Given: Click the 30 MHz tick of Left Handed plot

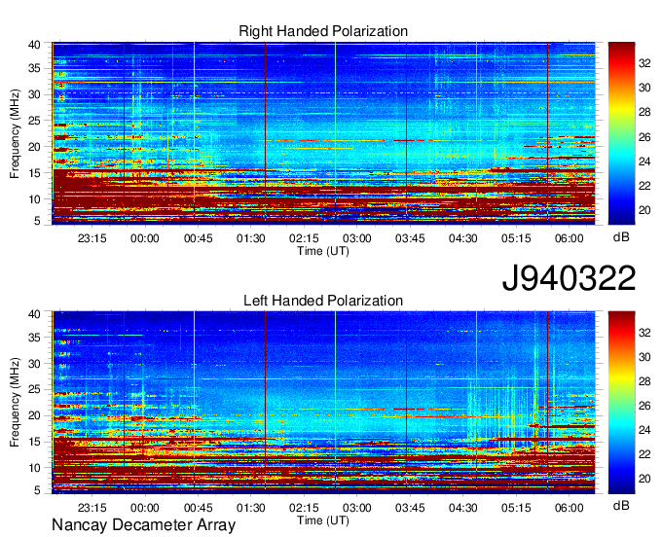Looking at the screenshot, I should pyautogui.click(x=34, y=364).
